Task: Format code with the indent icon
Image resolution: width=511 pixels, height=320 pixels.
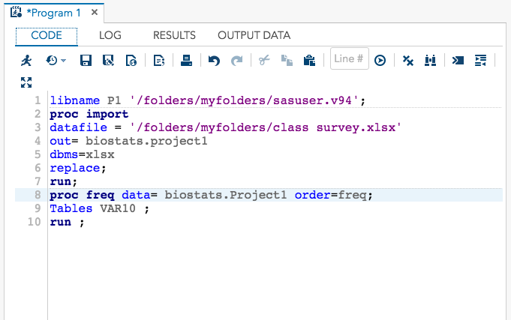Action: (481, 61)
